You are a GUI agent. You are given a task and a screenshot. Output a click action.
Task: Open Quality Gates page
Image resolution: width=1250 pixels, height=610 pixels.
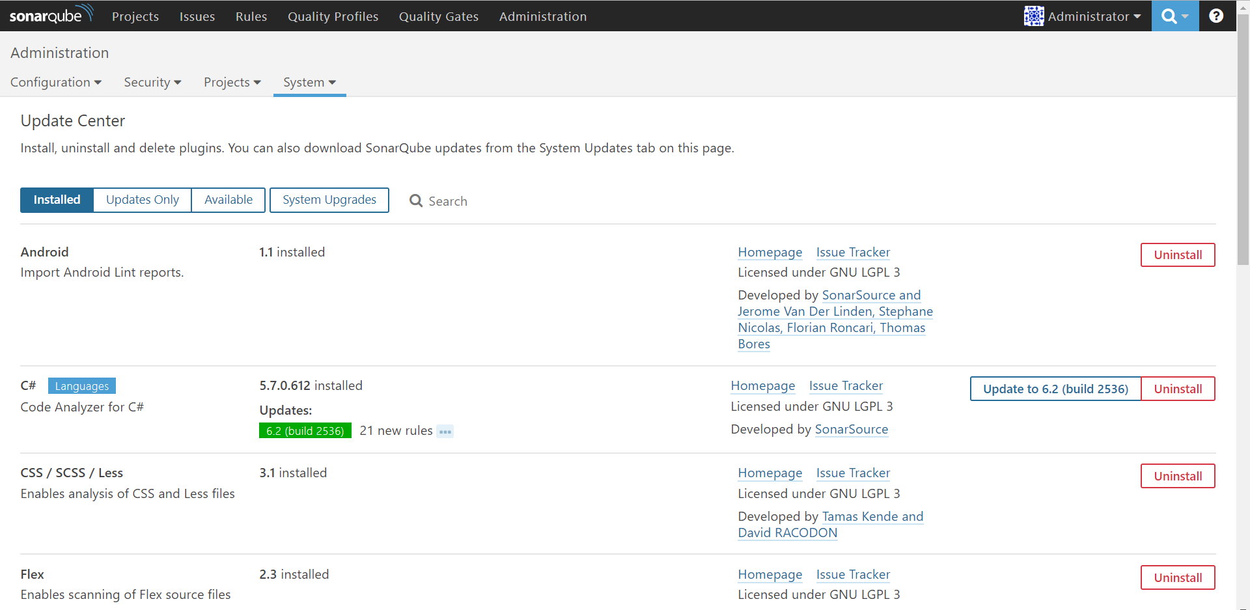coord(439,16)
